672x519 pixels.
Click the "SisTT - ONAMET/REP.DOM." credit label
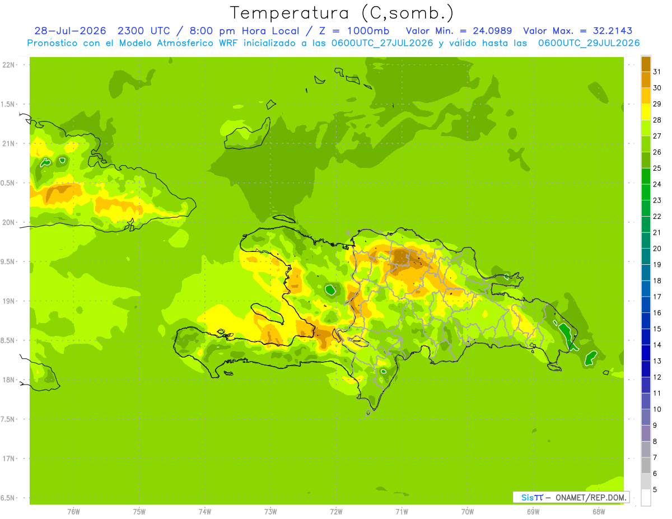(x=570, y=497)
